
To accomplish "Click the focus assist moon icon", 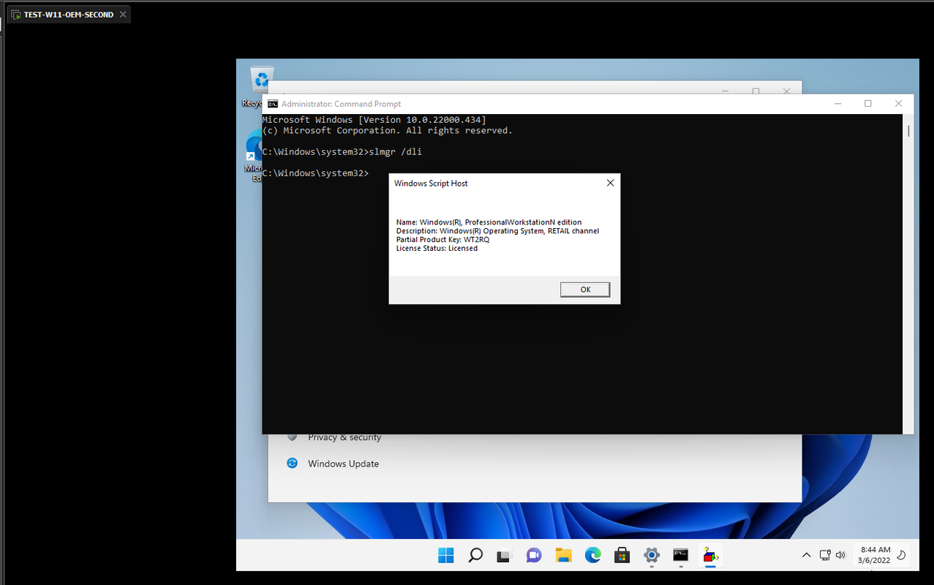I will point(902,555).
